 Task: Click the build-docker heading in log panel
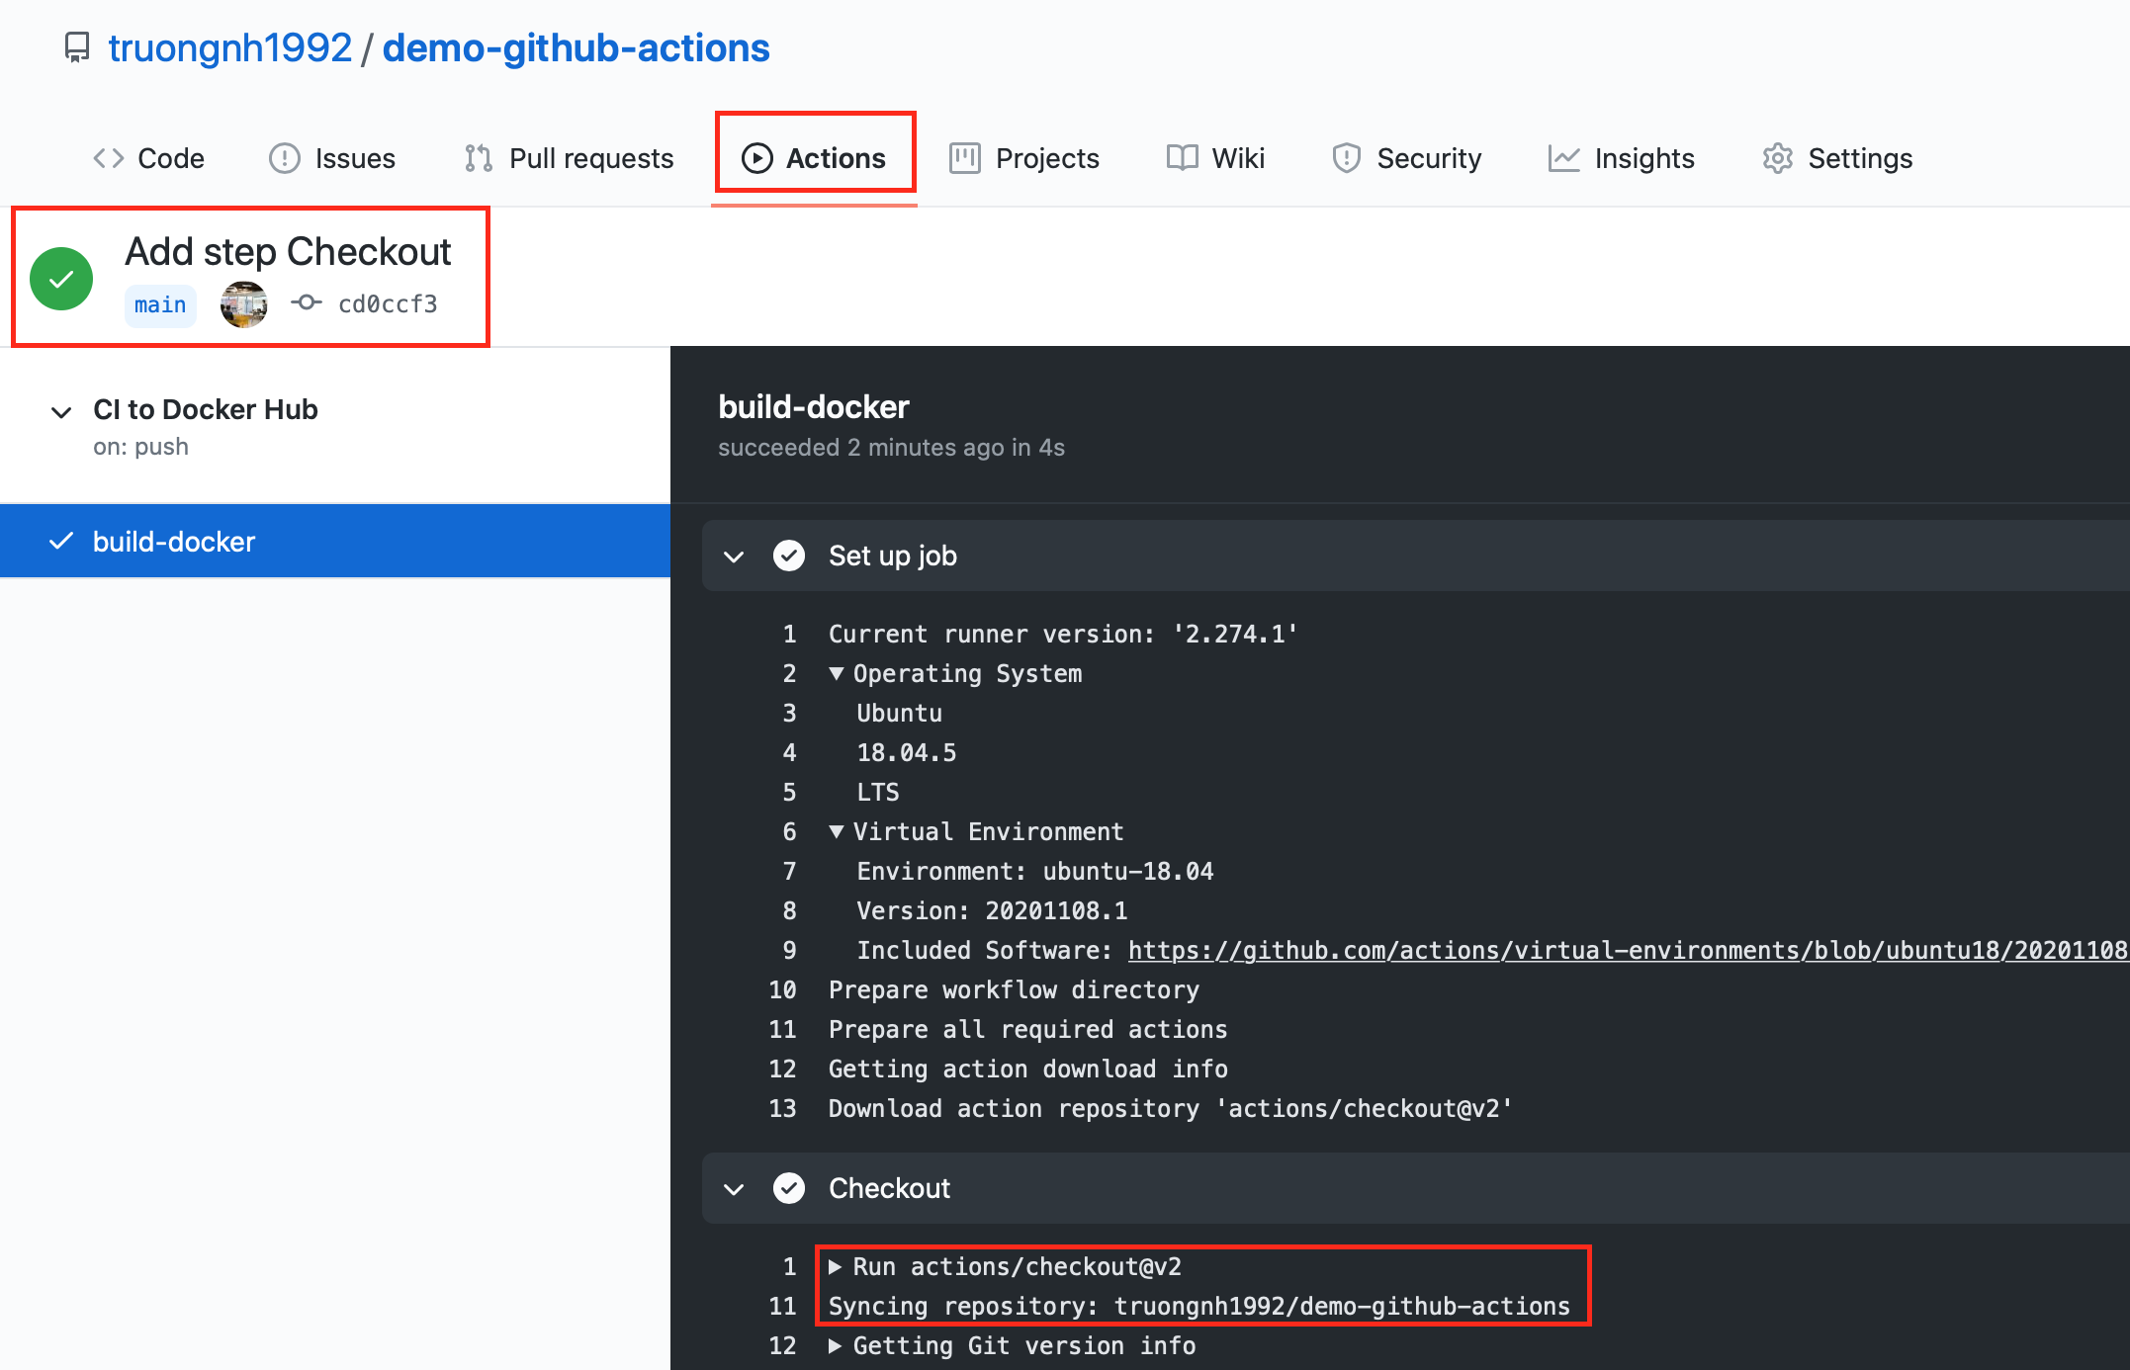click(x=814, y=406)
